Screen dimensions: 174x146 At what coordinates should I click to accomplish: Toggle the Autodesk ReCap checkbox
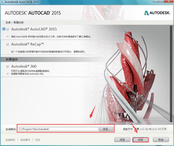click(x=8, y=44)
